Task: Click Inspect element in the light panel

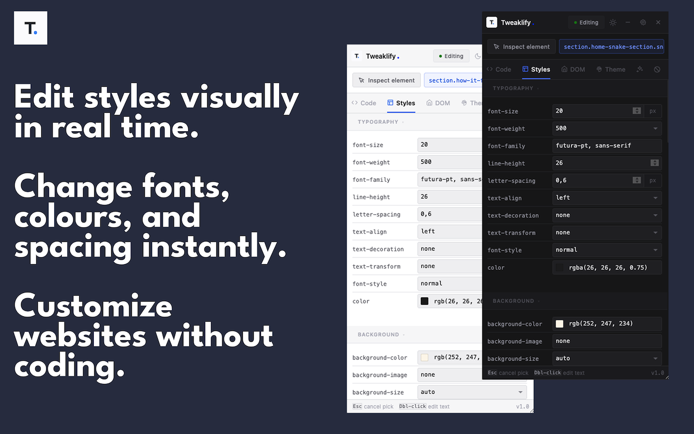Action: point(386,80)
